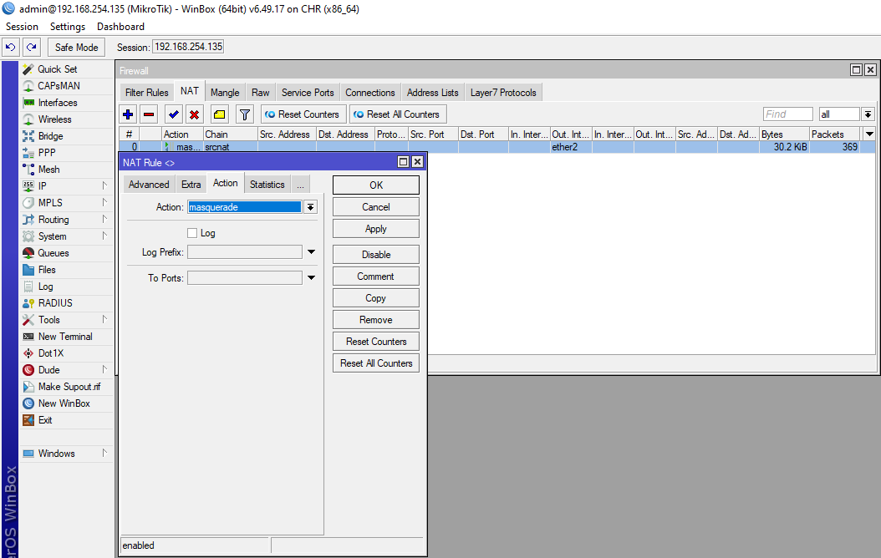Click Exit in sidebar

pyautogui.click(x=45, y=420)
